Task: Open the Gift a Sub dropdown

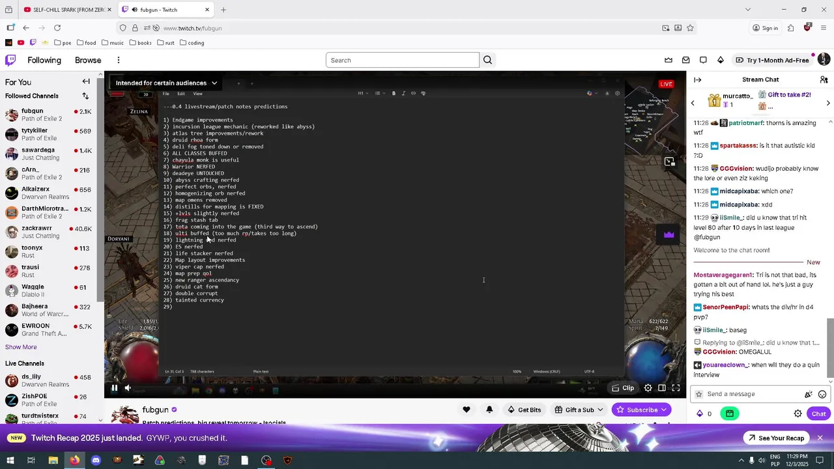Action: [579, 410]
